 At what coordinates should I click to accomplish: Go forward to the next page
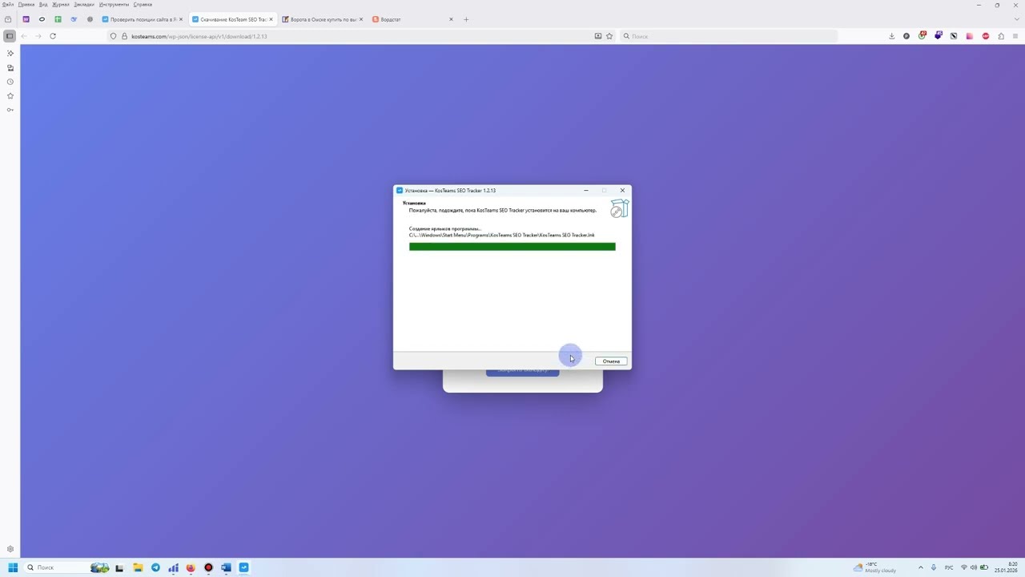[38, 36]
